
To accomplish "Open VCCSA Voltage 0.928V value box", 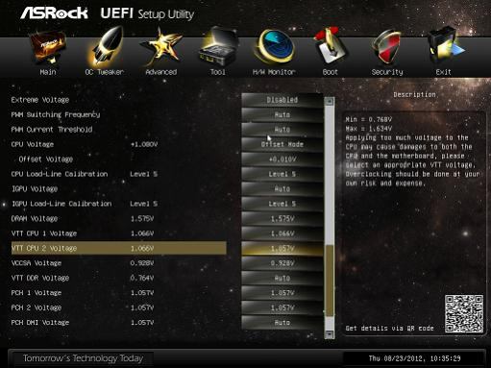I will (282, 263).
